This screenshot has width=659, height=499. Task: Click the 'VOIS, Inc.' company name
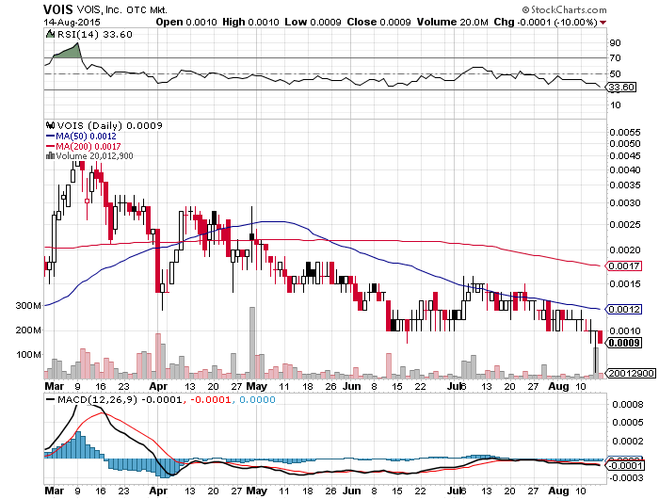99,9
